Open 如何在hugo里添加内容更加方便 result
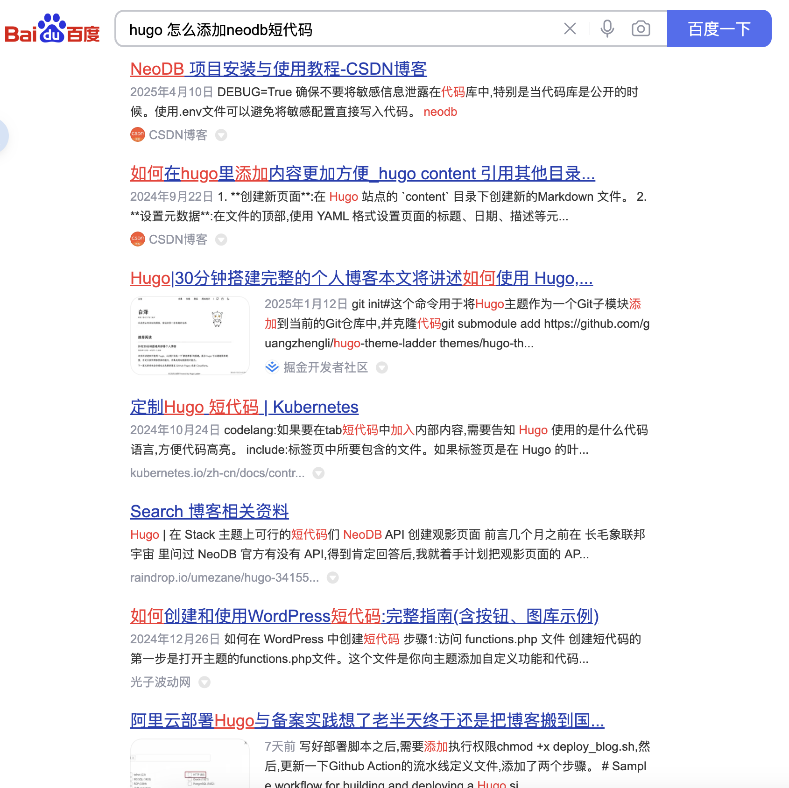789x788 pixels. click(x=362, y=174)
